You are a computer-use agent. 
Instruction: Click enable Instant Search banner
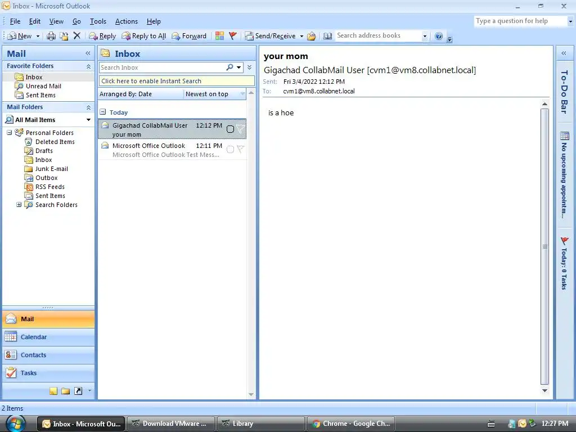point(177,81)
